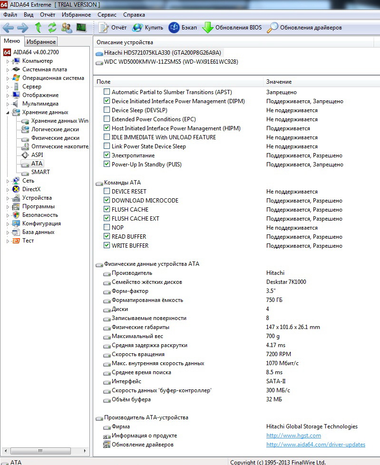Open the Избранное menu
Screen dimensions: 380x465
pyautogui.click(x=76, y=15)
